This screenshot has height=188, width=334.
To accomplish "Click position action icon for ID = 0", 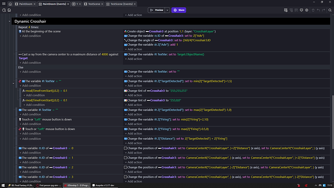I will click(x=125, y=148).
